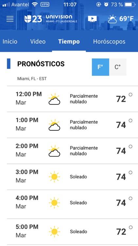Viewport: 138px width, 246px height.
Task: Tap the Miami, FL - EST location label
Action: 32,79
